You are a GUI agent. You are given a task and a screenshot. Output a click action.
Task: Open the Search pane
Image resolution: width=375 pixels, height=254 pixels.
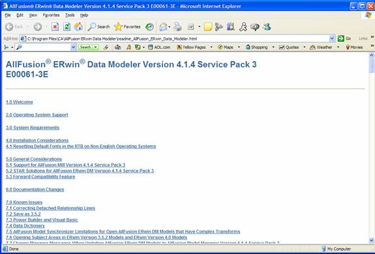tap(98, 27)
